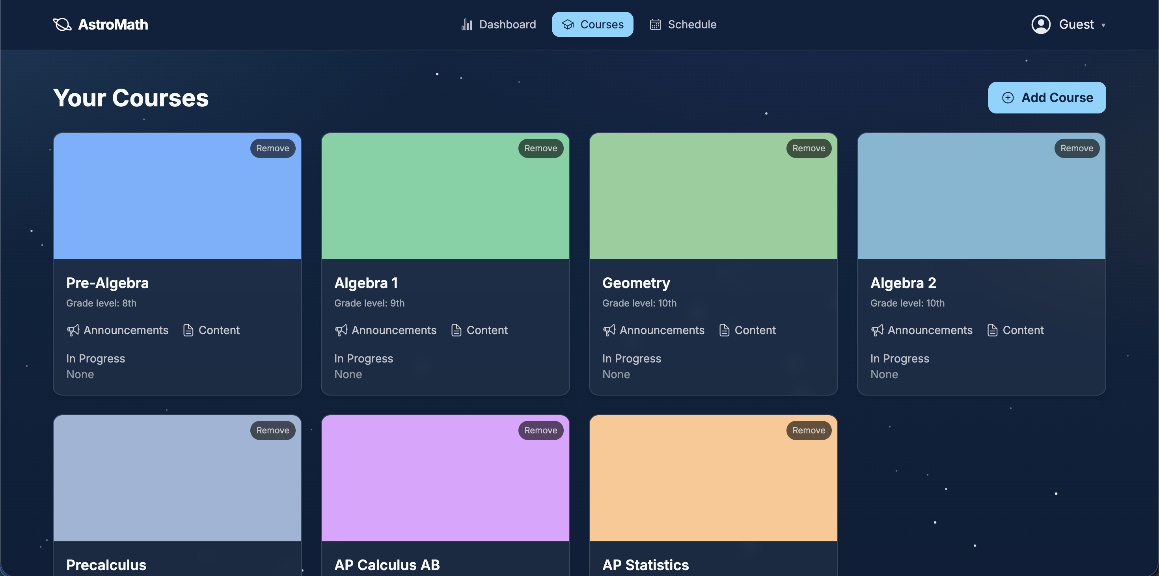Click the Geometry light green banner thumbnail
This screenshot has height=576, width=1159.
click(x=714, y=196)
